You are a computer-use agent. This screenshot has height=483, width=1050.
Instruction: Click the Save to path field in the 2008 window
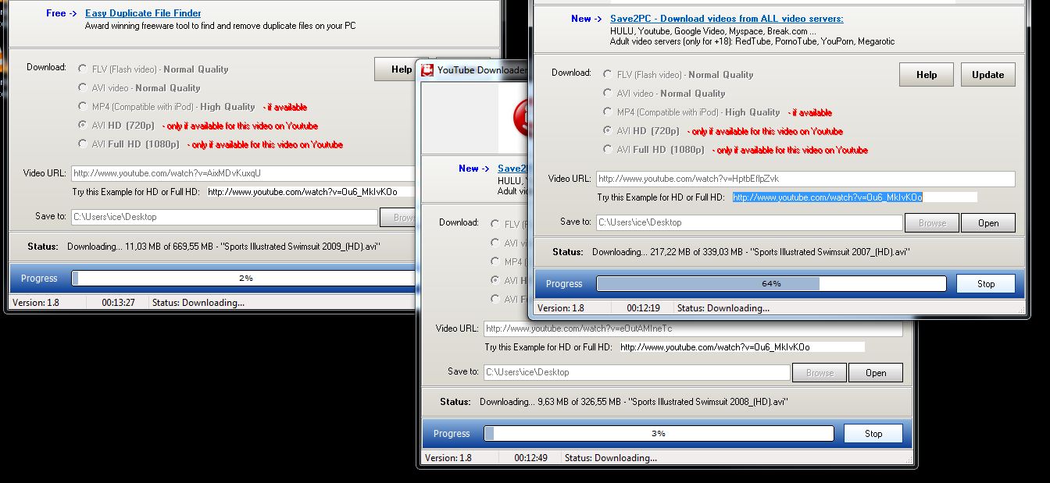tap(637, 372)
